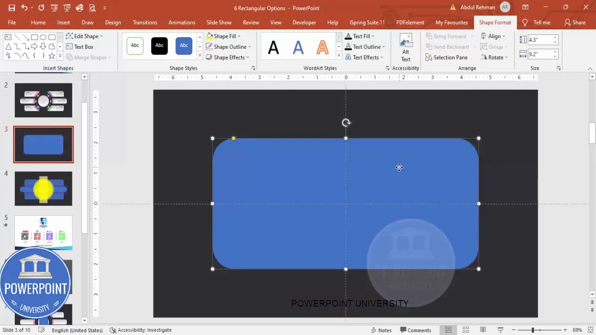Open the Shape Fill dropdown
The width and height of the screenshot is (596, 335).
pos(223,36)
